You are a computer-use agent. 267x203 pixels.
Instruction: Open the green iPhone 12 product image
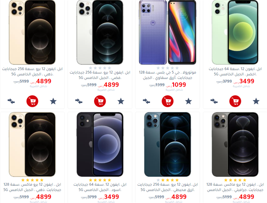pos(235,32)
